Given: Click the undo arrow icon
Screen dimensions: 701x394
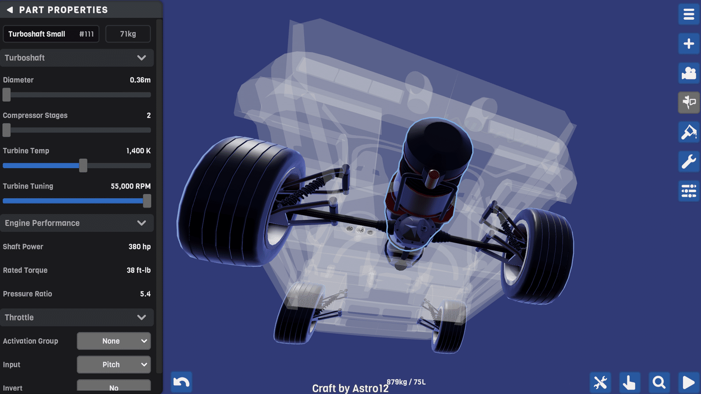Looking at the screenshot, I should click(x=181, y=382).
